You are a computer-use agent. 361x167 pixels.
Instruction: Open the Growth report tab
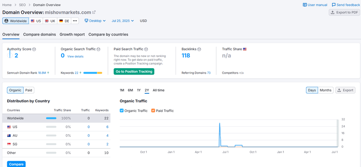click(x=72, y=35)
